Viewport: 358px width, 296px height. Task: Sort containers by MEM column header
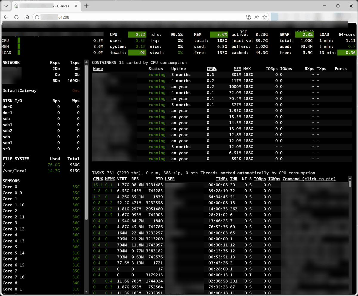pyautogui.click(x=237, y=69)
